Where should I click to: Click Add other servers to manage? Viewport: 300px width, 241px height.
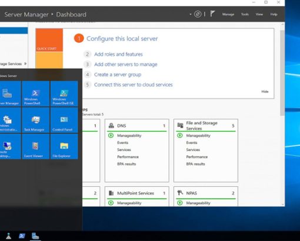coord(125,65)
